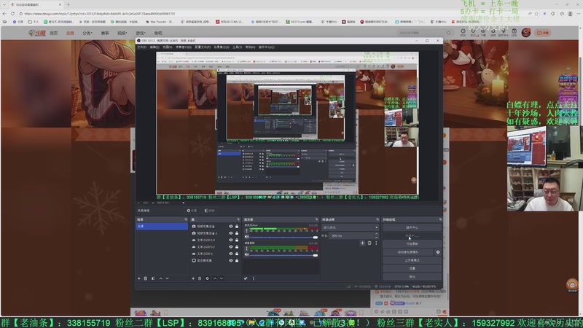Toggle lock on 显示器采集 source
This screenshot has height=328, width=583.
click(237, 260)
